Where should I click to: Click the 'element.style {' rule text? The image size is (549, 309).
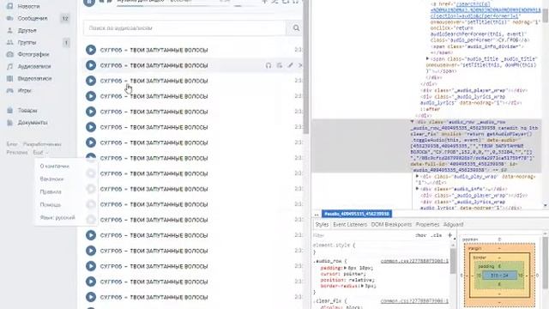(334, 245)
